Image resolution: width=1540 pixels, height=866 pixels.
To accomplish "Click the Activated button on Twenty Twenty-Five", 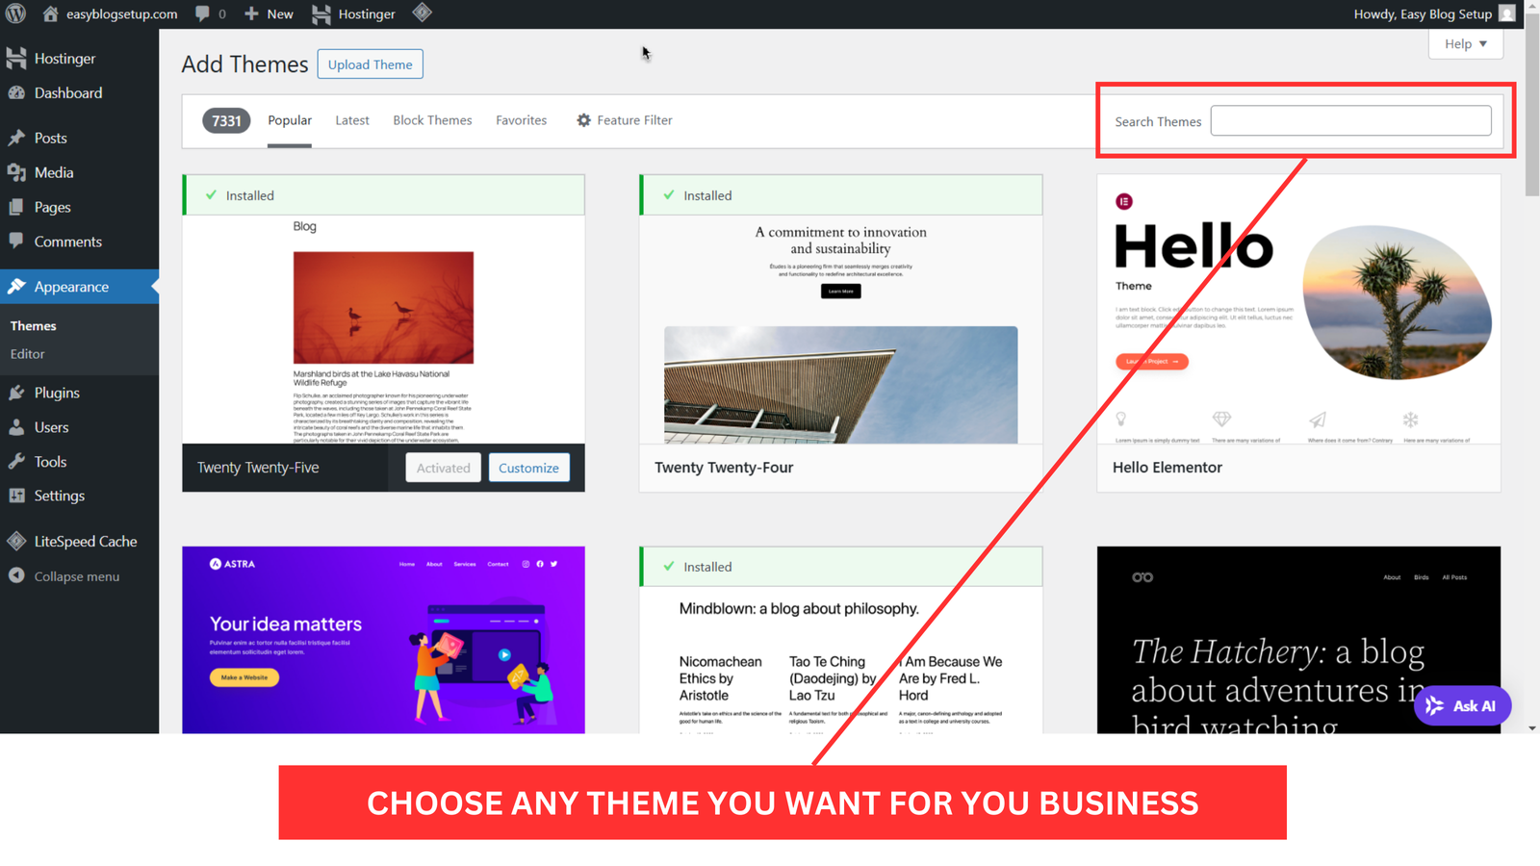I will click(444, 468).
